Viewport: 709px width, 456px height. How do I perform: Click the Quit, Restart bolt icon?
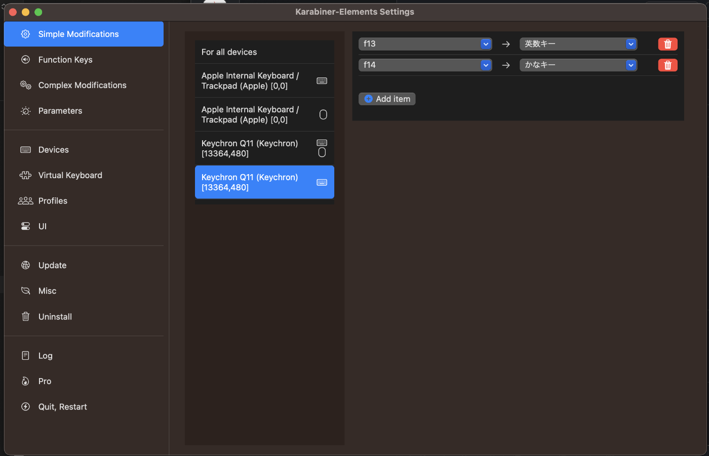pos(25,406)
